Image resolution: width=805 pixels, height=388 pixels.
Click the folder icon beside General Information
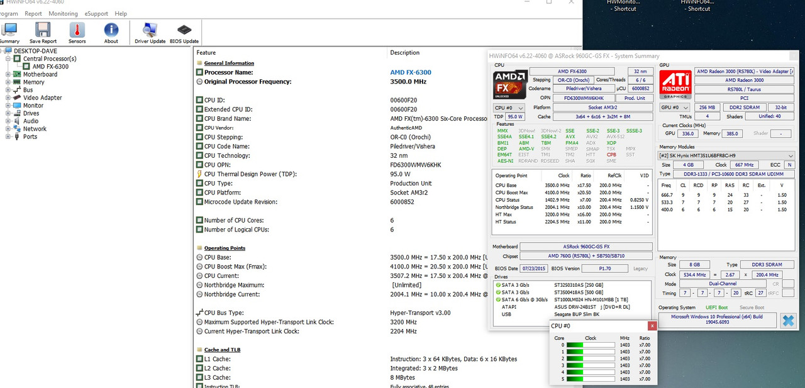point(200,63)
